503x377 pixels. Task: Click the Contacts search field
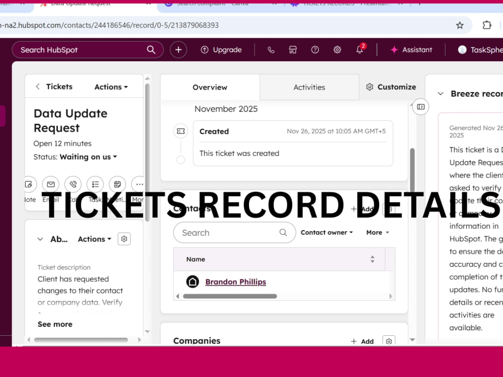[234, 232]
